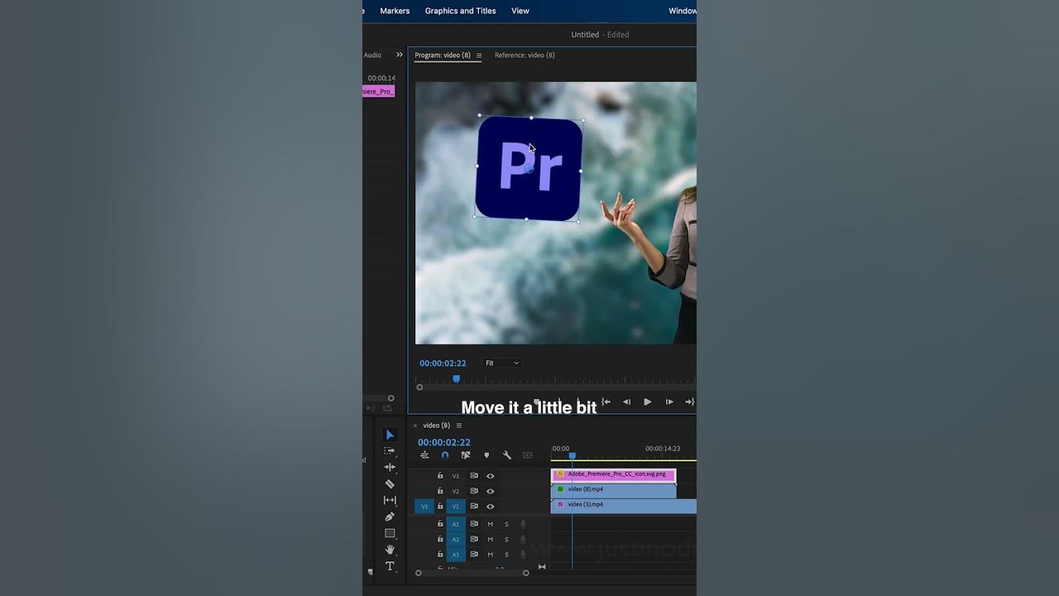
Task: Target track A2 header label
Action: [455, 540]
